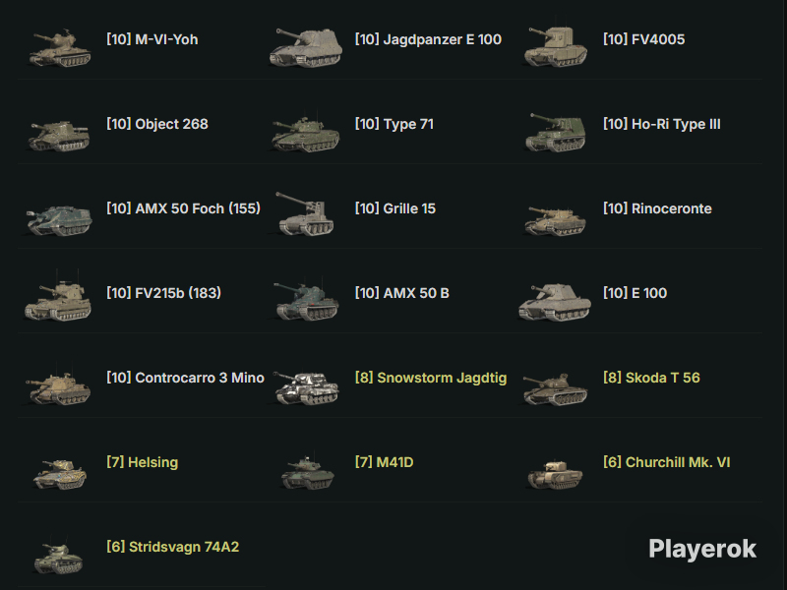Select the Jagdpanzer E 100 tank image
Image resolution: width=787 pixels, height=590 pixels.
click(306, 47)
